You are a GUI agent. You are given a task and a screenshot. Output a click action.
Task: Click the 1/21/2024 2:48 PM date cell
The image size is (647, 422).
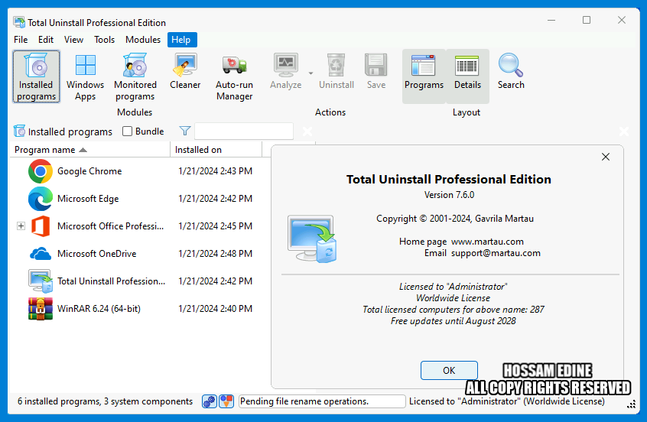215,253
